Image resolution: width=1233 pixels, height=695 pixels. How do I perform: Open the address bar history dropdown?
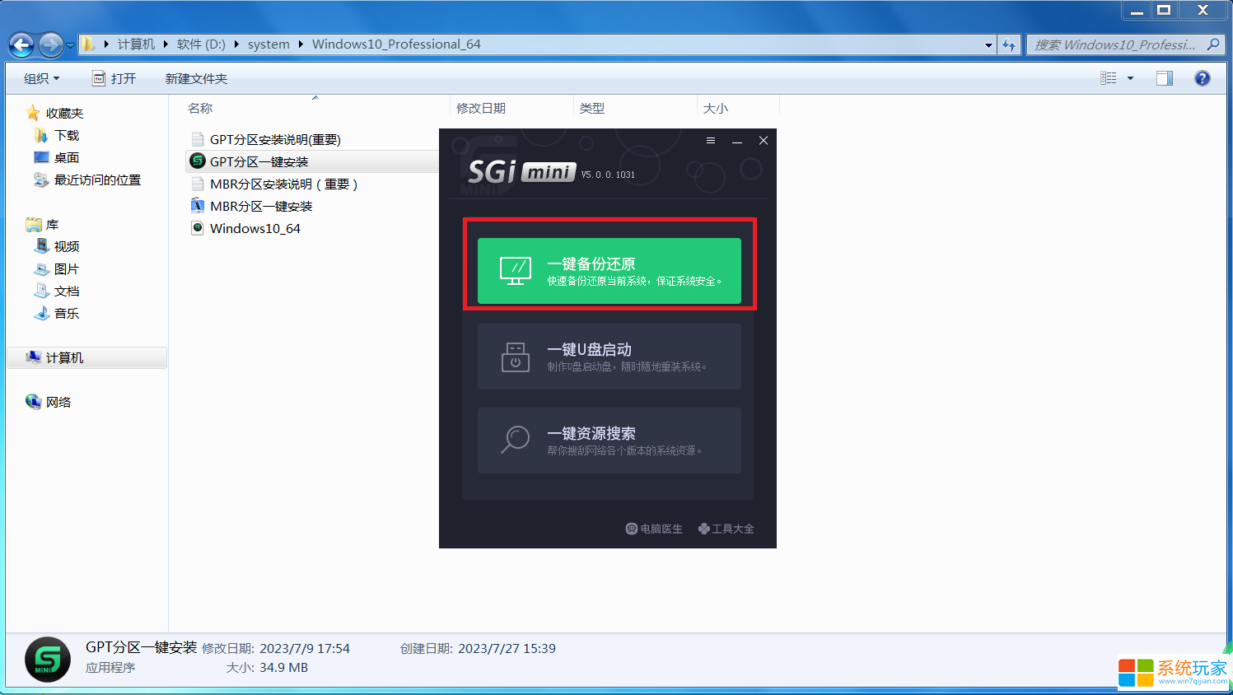coord(987,45)
